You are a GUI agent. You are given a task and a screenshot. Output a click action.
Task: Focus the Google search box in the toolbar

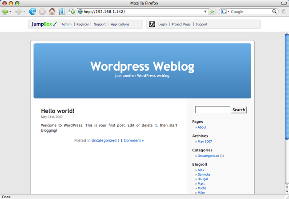click(x=251, y=12)
